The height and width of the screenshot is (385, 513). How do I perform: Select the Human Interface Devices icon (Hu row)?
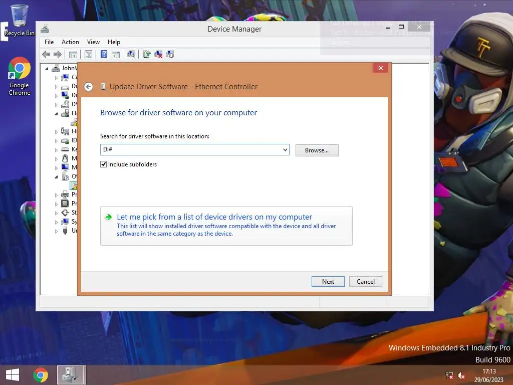point(66,131)
